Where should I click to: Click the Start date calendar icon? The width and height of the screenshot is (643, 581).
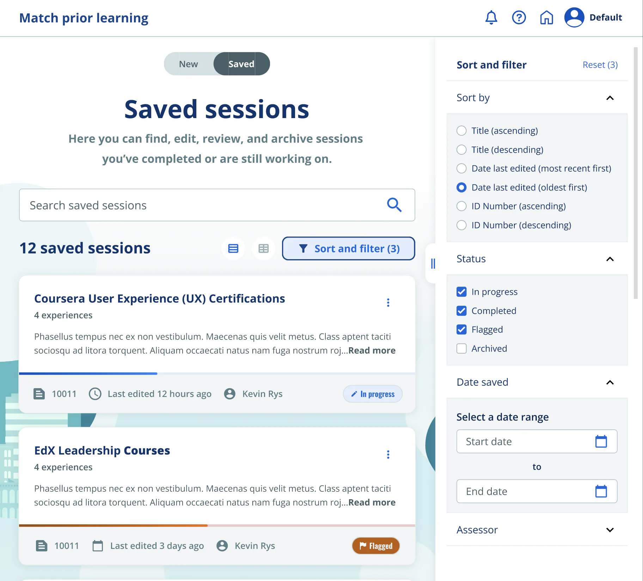[x=601, y=441]
